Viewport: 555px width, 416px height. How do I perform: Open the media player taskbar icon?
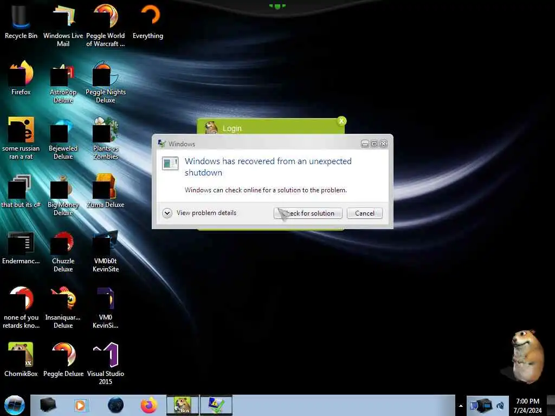click(x=80, y=405)
